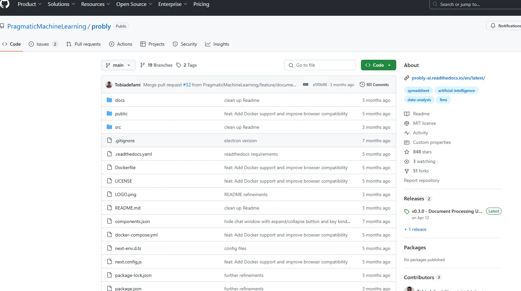The image size is (521, 291).
Task: Open the probly-ai.readthedocs.io link
Action: click(x=448, y=78)
